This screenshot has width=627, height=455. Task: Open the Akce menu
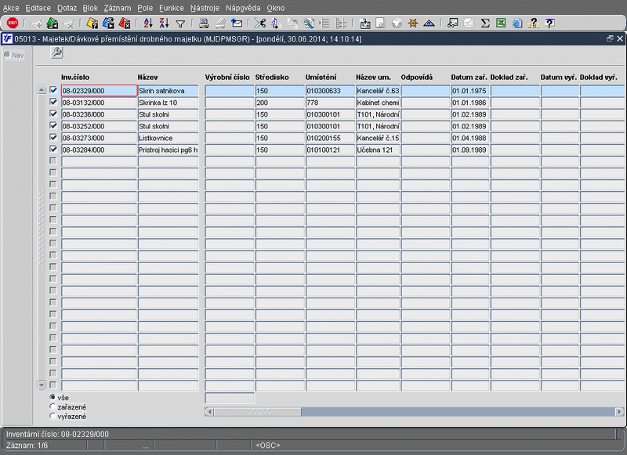pos(11,8)
